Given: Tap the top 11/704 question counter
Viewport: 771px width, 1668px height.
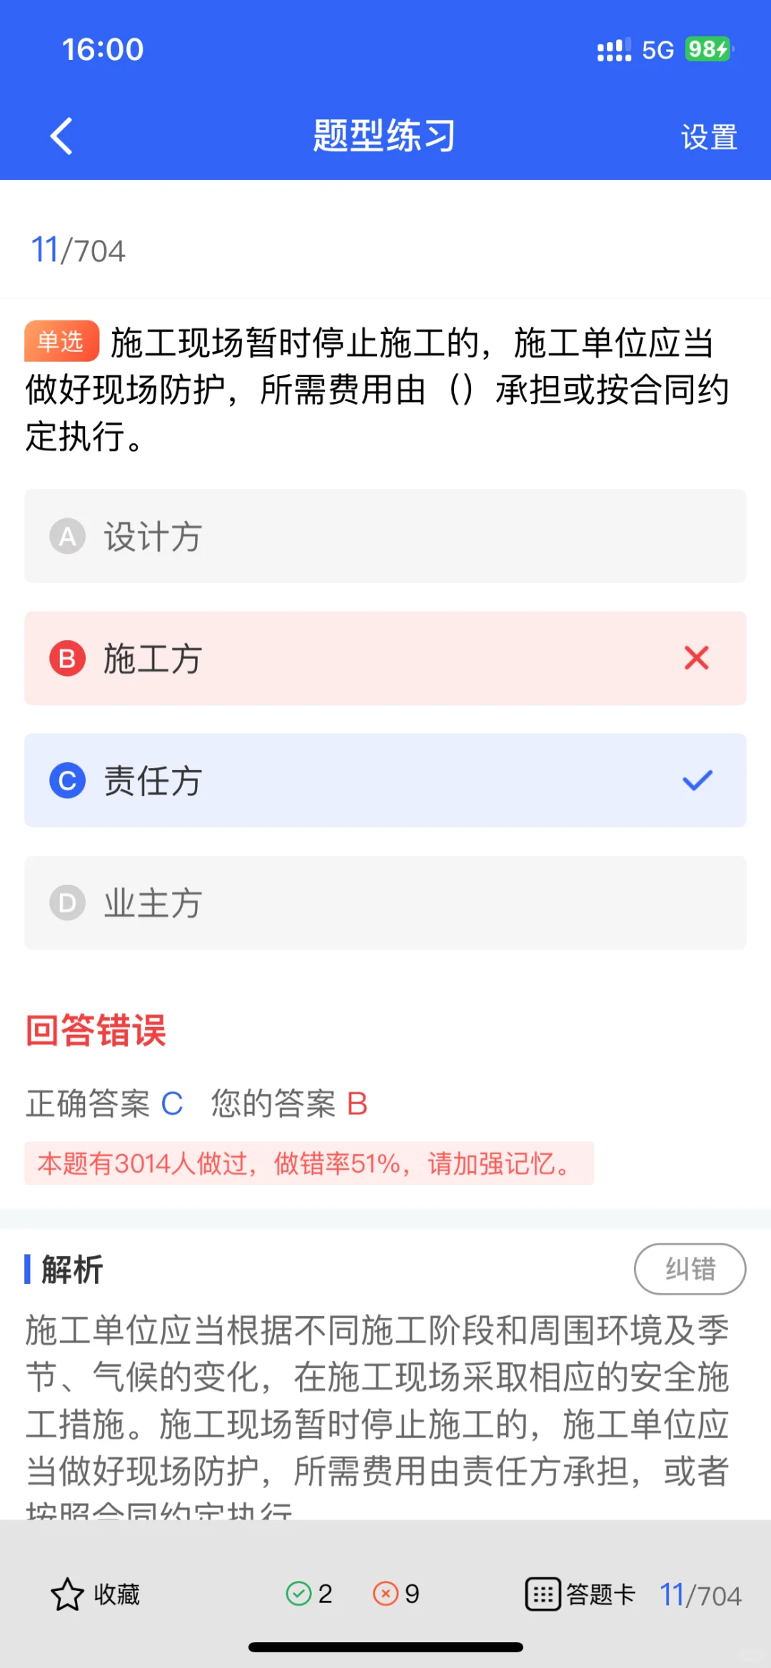Looking at the screenshot, I should [x=78, y=251].
